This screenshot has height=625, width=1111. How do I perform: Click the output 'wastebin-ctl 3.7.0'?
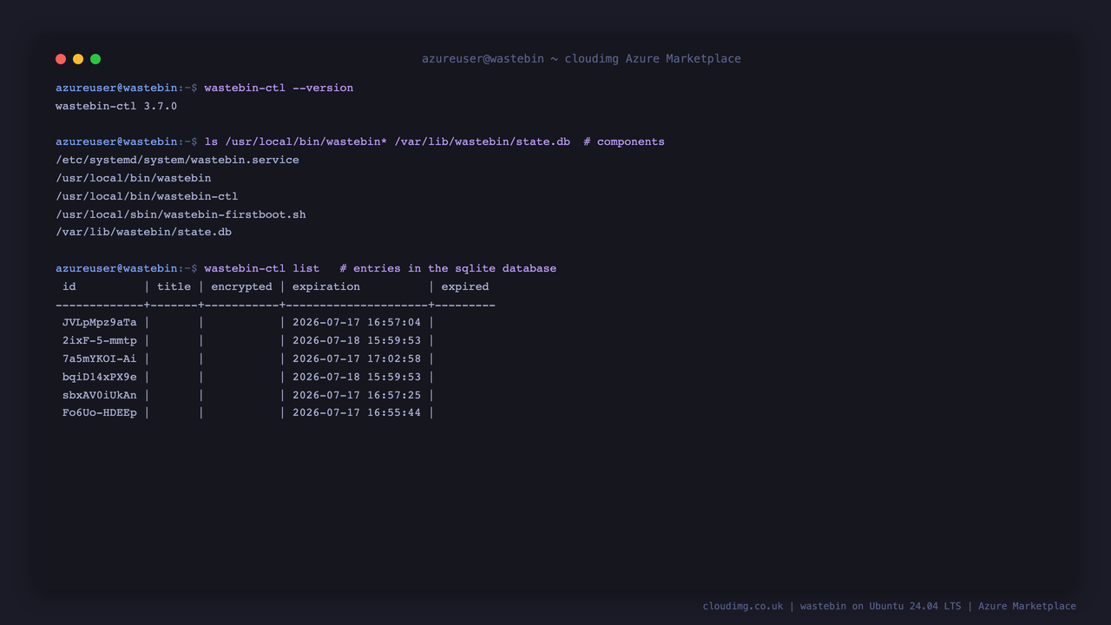pos(116,106)
